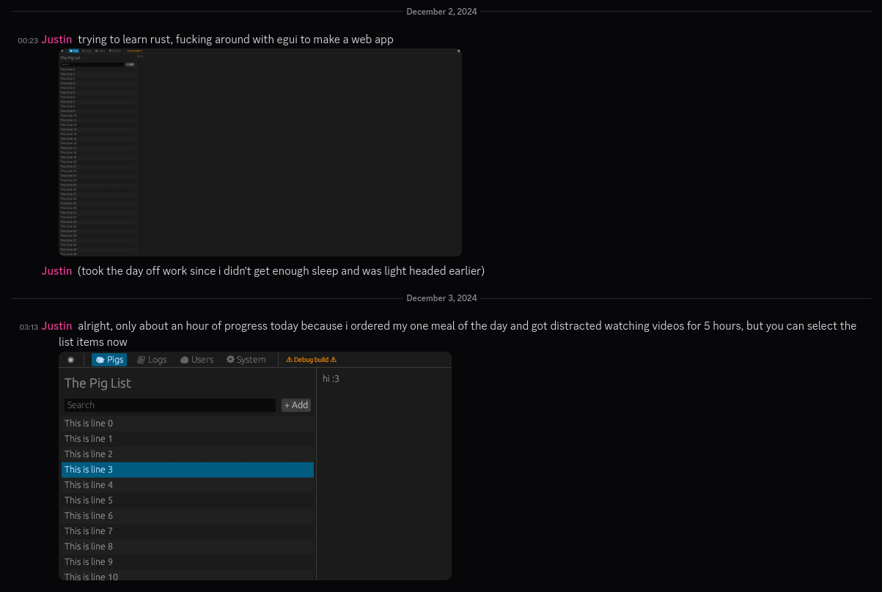
Task: Click the December 2, 2024 date divider label
Action: pos(441,12)
